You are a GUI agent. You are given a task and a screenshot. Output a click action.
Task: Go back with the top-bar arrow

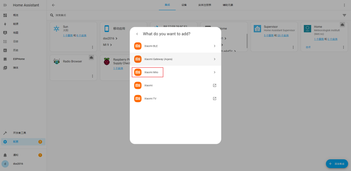click(x=53, y=5)
